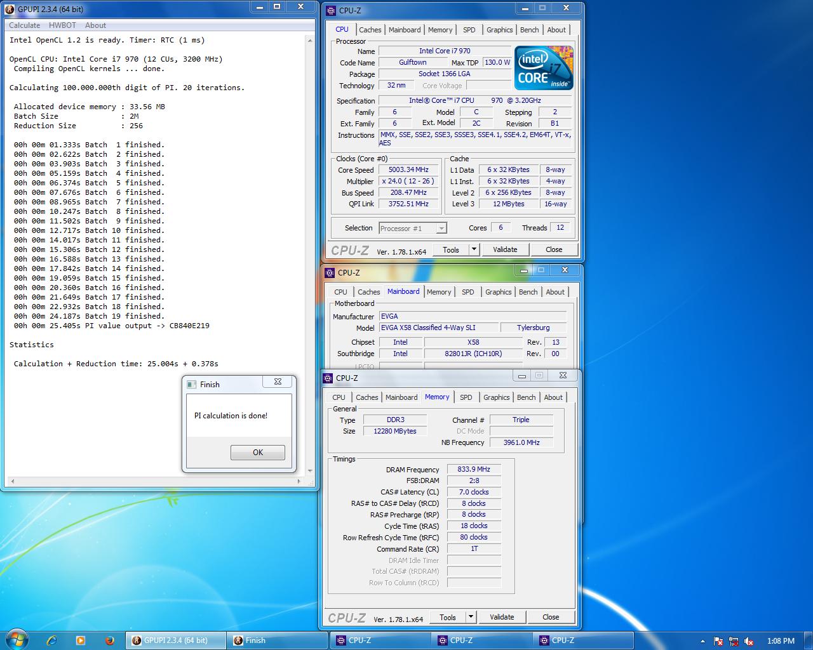Screen dimensions: 813x650
Task: Show hidden tray icons arrow
Action: click(x=702, y=641)
